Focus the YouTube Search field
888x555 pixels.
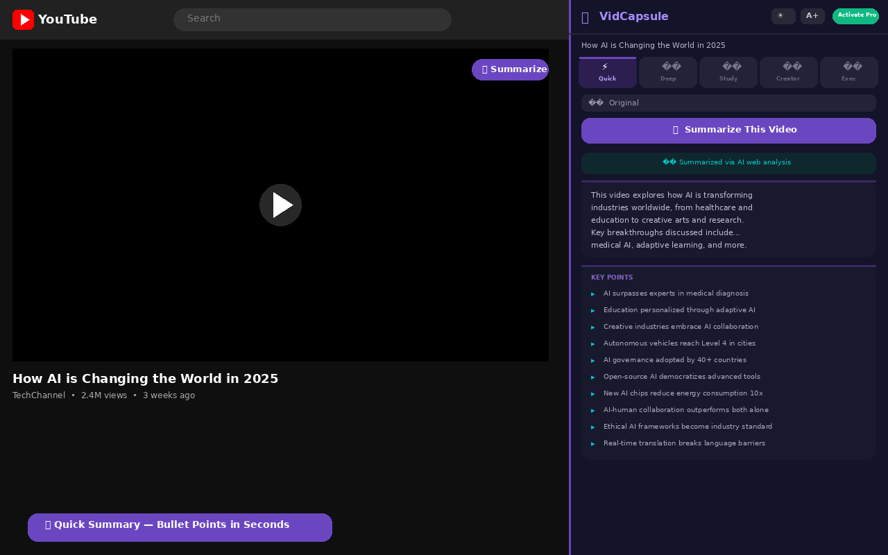tap(312, 19)
